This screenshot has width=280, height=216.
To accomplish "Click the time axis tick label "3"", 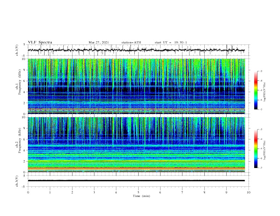I will 94,192.
